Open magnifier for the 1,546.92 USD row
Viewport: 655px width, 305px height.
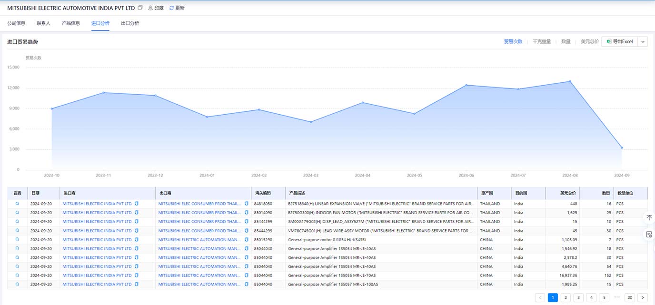point(17,248)
